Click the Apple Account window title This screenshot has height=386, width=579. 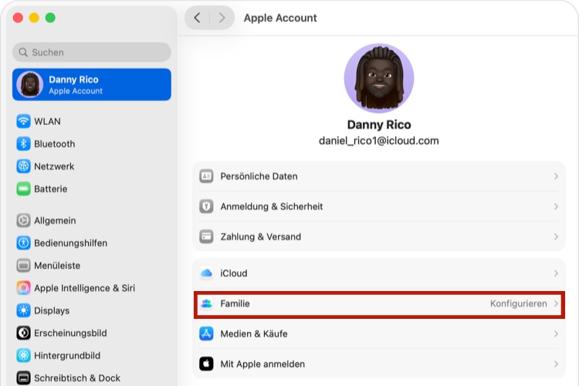coord(280,18)
